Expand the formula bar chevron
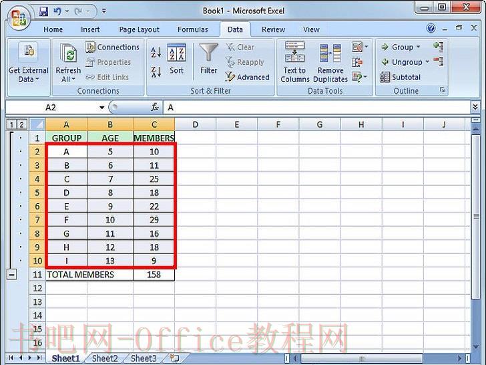486x365 pixels. (x=475, y=108)
